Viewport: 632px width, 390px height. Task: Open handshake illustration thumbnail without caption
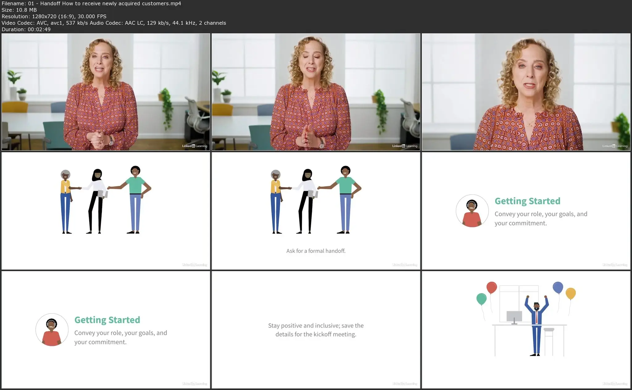pyautogui.click(x=106, y=211)
